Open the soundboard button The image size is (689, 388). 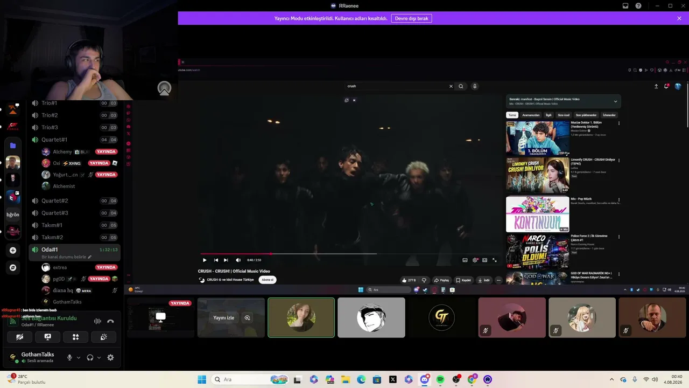tap(104, 337)
